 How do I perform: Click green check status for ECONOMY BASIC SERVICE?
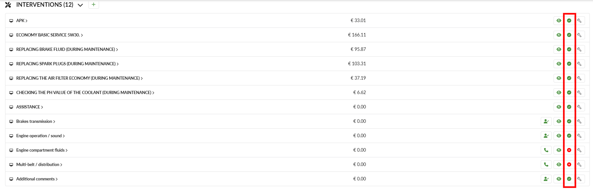(x=569, y=35)
